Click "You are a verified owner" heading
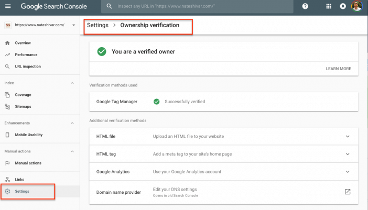This screenshot has width=368, height=210. pos(143,51)
